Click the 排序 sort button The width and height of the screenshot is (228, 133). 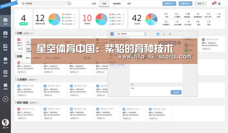201,3
